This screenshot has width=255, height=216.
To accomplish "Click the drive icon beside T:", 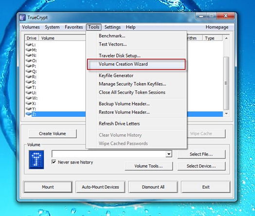I will click(x=28, y=87).
